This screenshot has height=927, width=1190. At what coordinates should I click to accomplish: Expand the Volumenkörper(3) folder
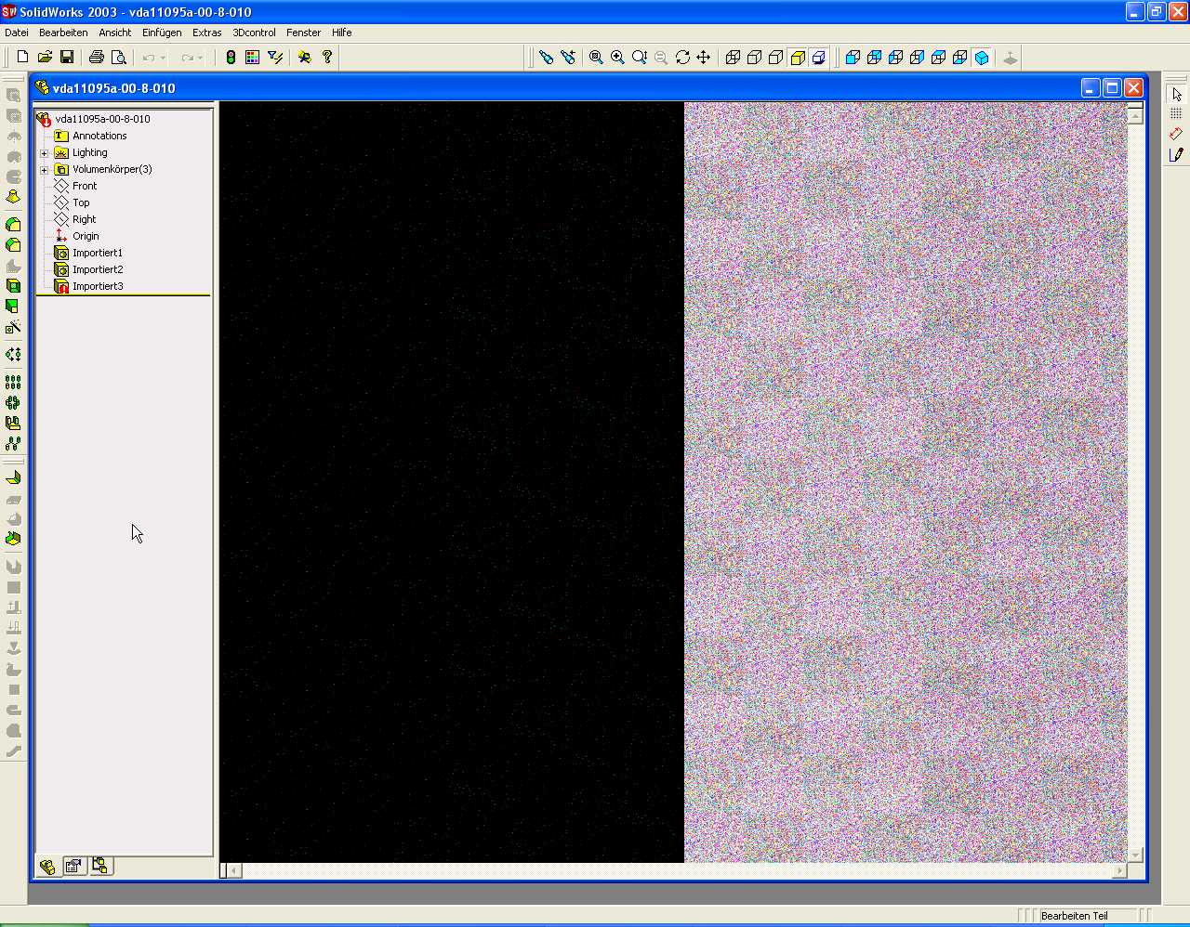(x=44, y=170)
